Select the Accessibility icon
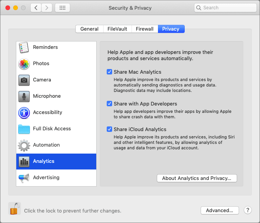Screen dimensions: 260x223 point(24,112)
